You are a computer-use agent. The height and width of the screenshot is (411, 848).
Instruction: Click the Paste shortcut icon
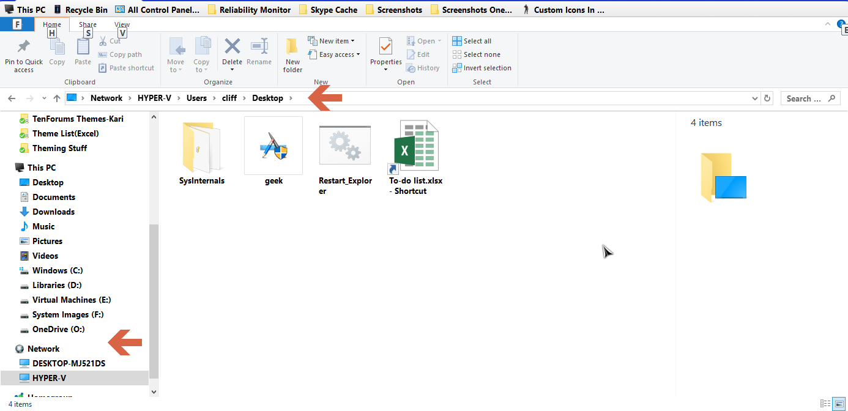click(126, 67)
